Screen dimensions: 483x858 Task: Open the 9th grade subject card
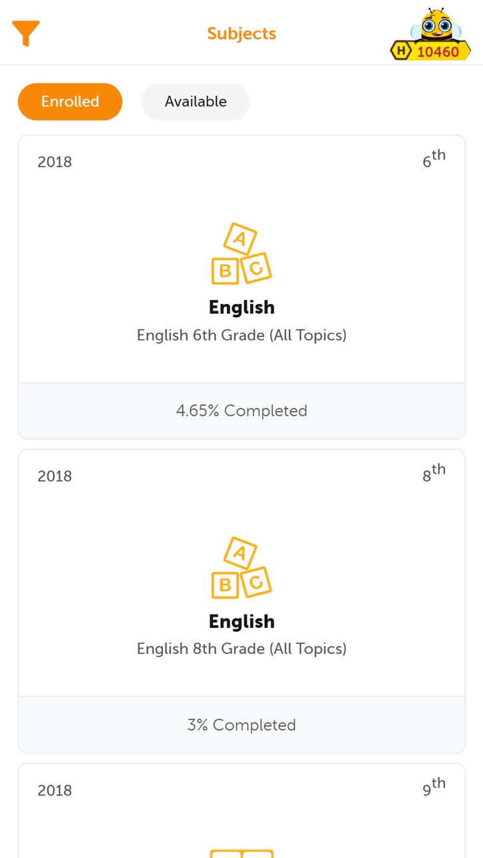click(x=241, y=811)
